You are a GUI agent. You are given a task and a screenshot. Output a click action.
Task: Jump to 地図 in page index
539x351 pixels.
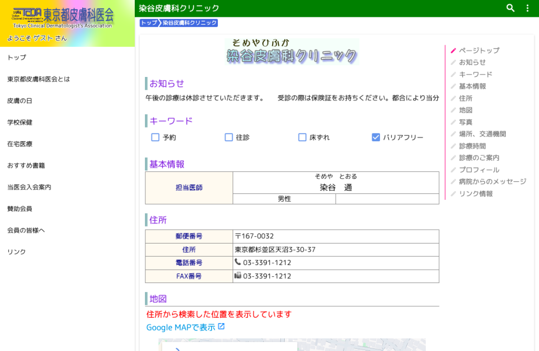[466, 110]
